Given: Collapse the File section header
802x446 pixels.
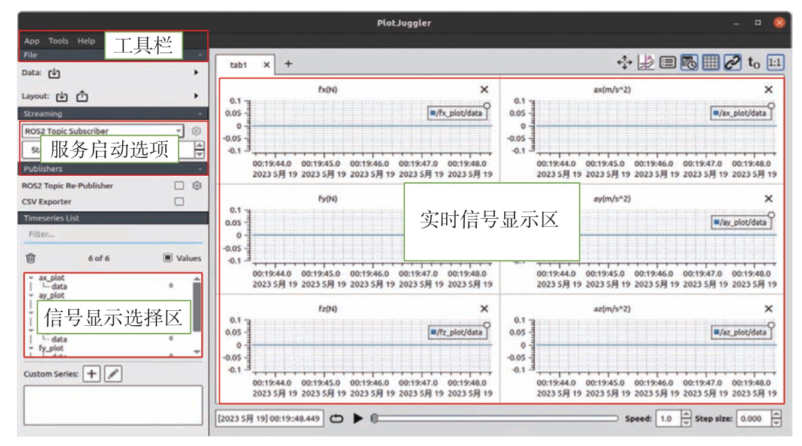Looking at the screenshot, I should [113, 55].
